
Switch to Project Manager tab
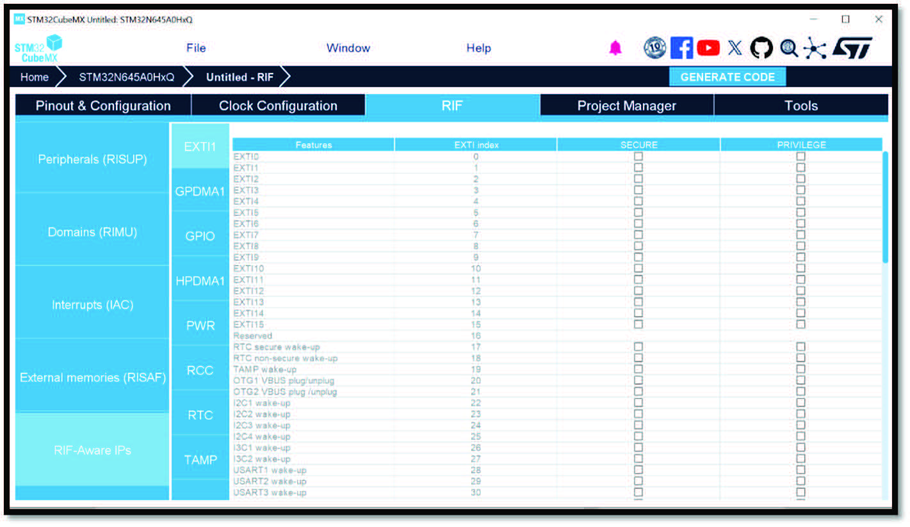pos(626,106)
